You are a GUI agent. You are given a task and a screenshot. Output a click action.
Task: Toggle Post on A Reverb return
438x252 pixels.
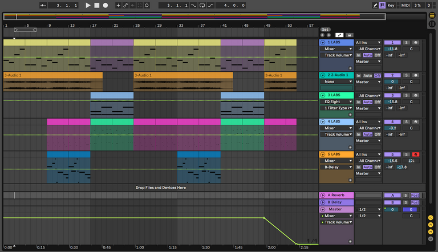click(415, 196)
